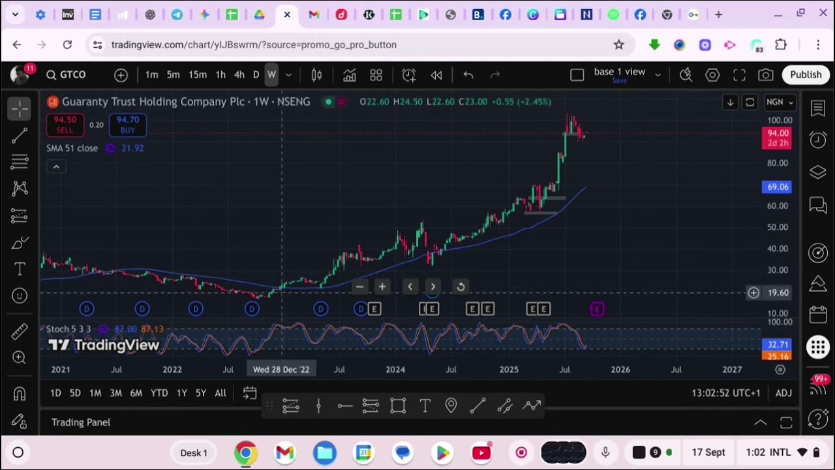The image size is (835, 470).
Task: Redo the chart action
Action: [x=495, y=75]
